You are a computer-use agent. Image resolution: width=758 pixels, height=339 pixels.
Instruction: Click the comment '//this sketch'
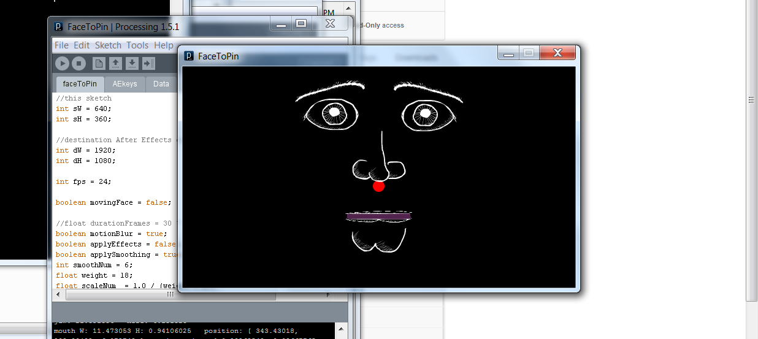[x=83, y=98]
